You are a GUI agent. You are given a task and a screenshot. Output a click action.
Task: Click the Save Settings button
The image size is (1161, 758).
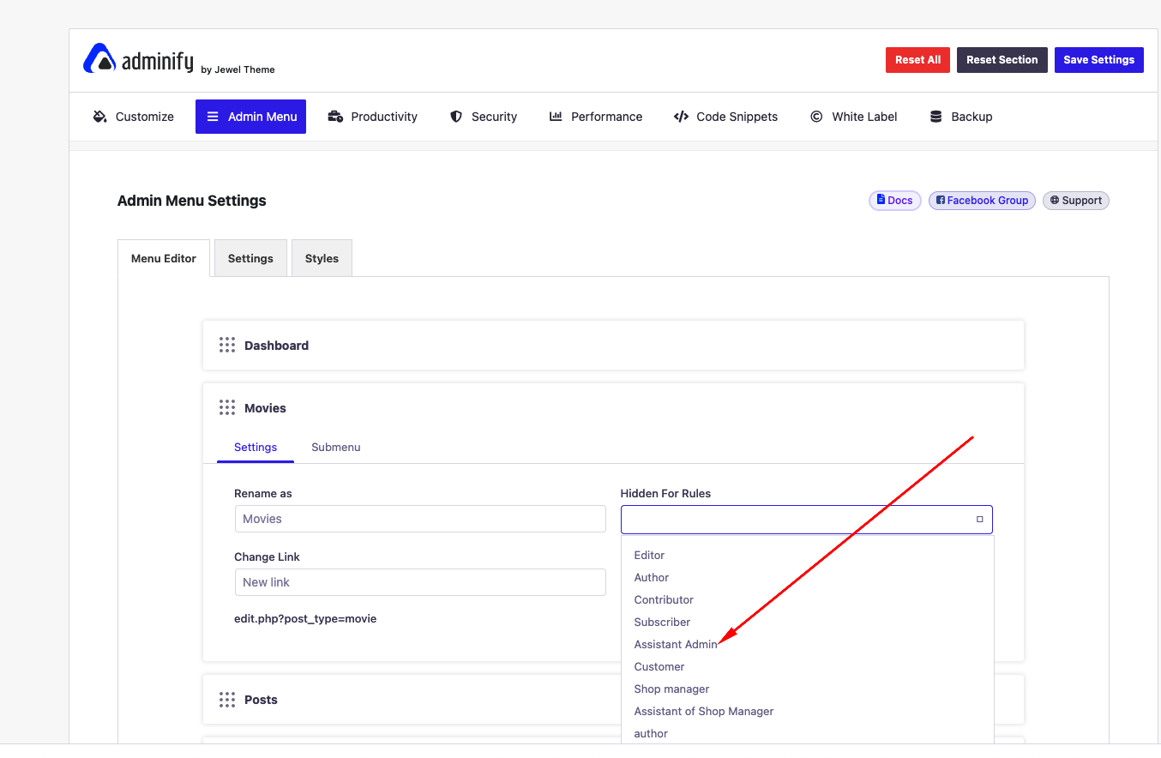[1099, 60]
